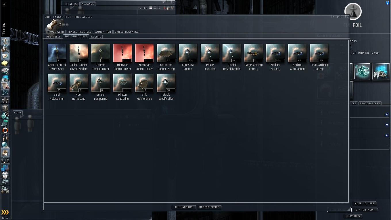Image resolution: width=391 pixels, height=220 pixels.
Task: Select Large Artillery Battery item
Action: [x=254, y=57]
